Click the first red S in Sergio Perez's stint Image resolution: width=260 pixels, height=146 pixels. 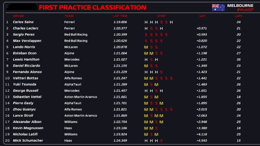tap(146, 35)
